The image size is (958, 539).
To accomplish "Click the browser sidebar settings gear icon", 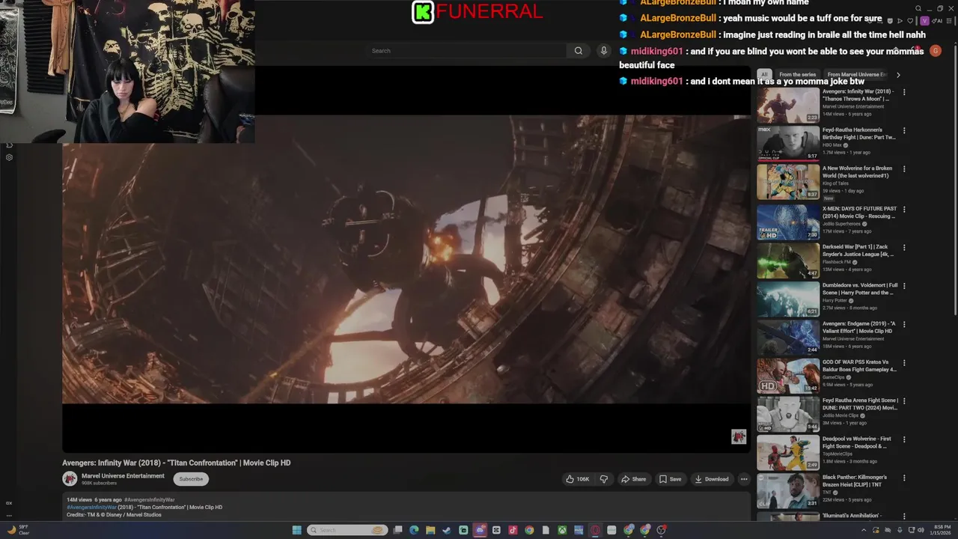I will coord(9,157).
